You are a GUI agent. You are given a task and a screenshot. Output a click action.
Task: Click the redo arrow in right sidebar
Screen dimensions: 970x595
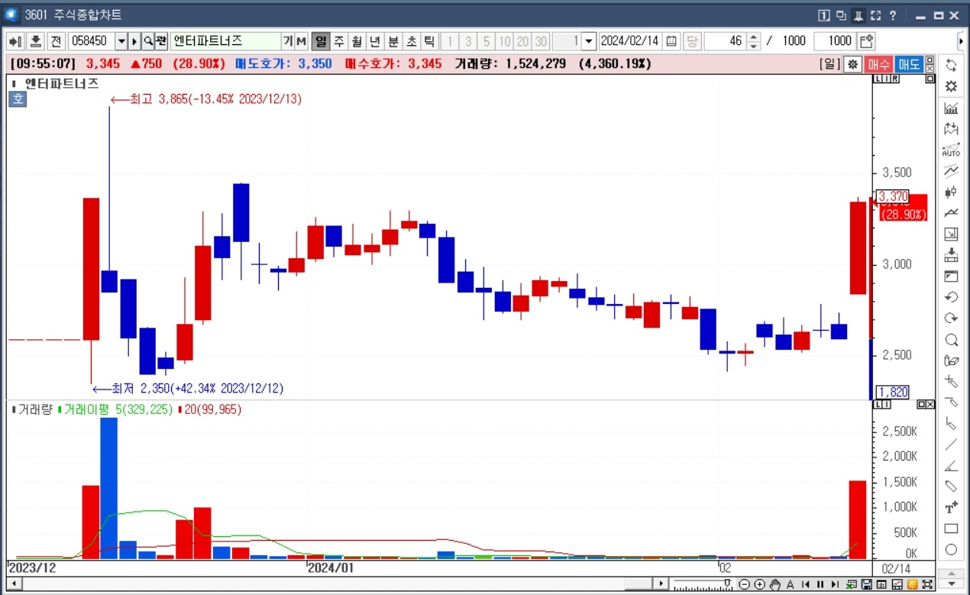[951, 319]
